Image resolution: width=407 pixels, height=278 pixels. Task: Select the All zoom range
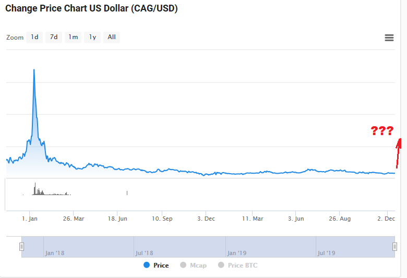pyautogui.click(x=112, y=37)
